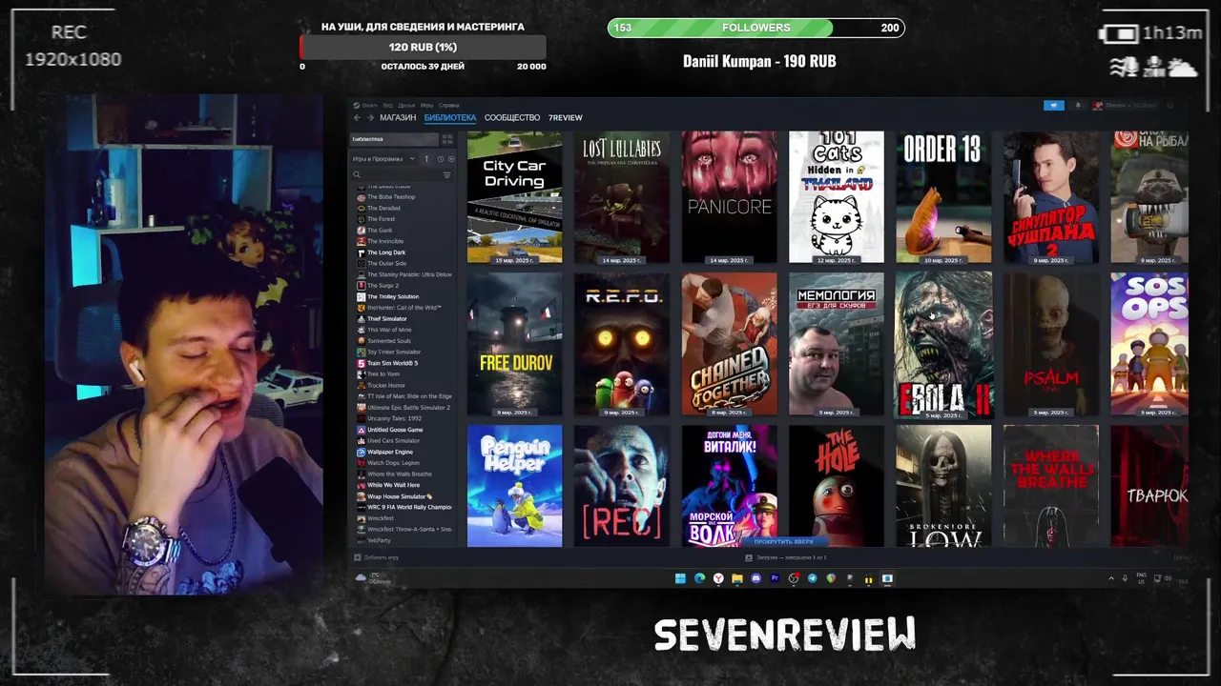Open Chained Together game cover

click(x=730, y=344)
